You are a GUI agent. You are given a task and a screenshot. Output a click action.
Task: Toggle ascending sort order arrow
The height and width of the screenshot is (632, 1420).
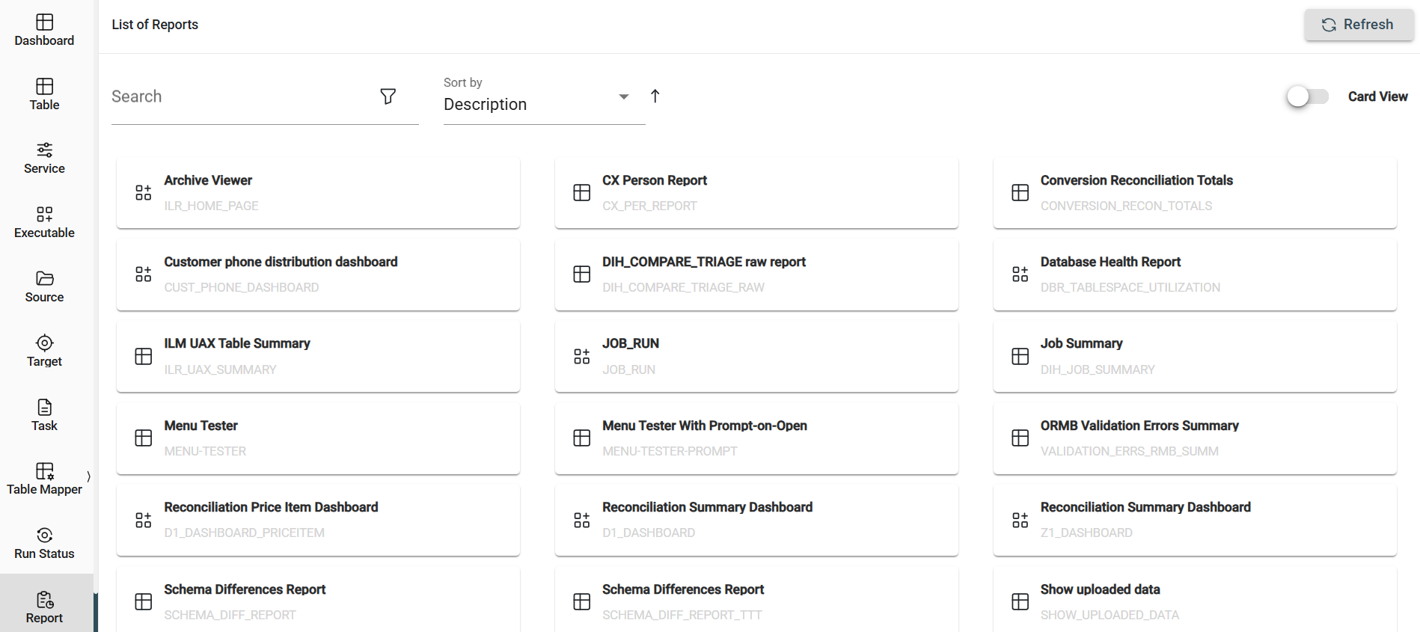point(655,96)
